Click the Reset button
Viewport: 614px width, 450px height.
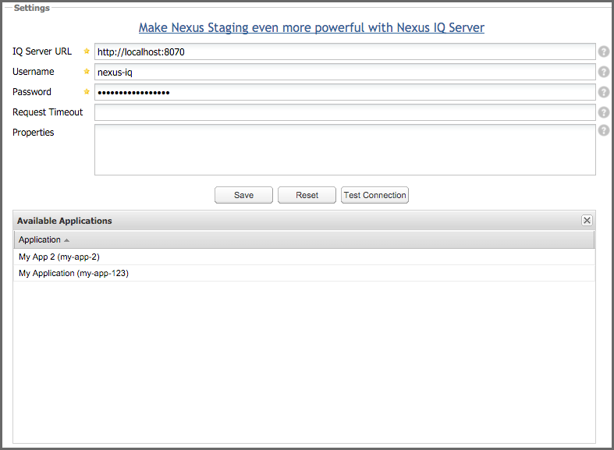click(307, 195)
